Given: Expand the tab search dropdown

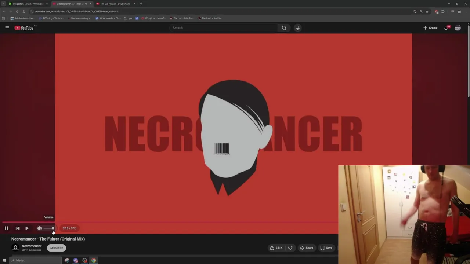Looking at the screenshot, I should (x=3, y=4).
